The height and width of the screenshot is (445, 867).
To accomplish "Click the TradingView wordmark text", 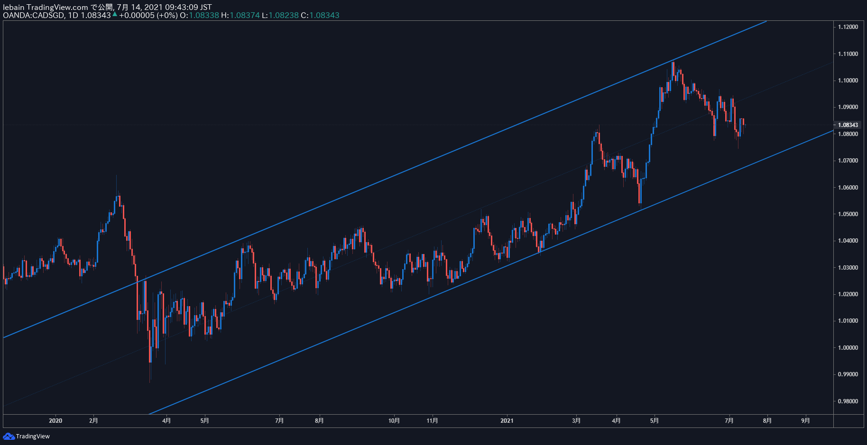I will point(33,436).
